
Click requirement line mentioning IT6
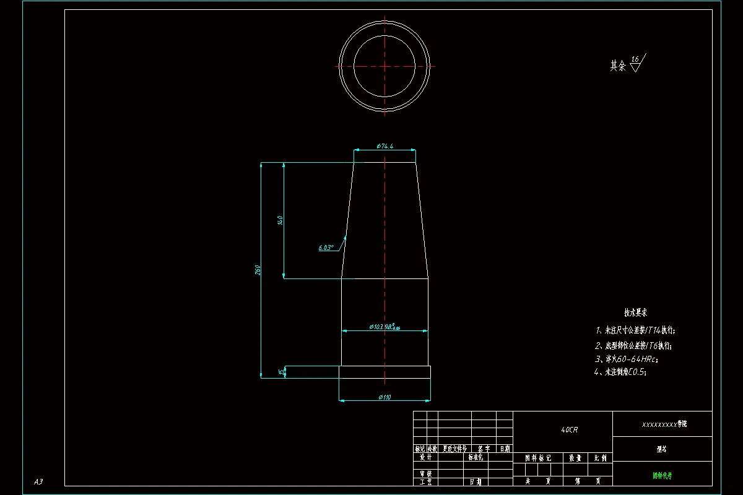tap(633, 345)
